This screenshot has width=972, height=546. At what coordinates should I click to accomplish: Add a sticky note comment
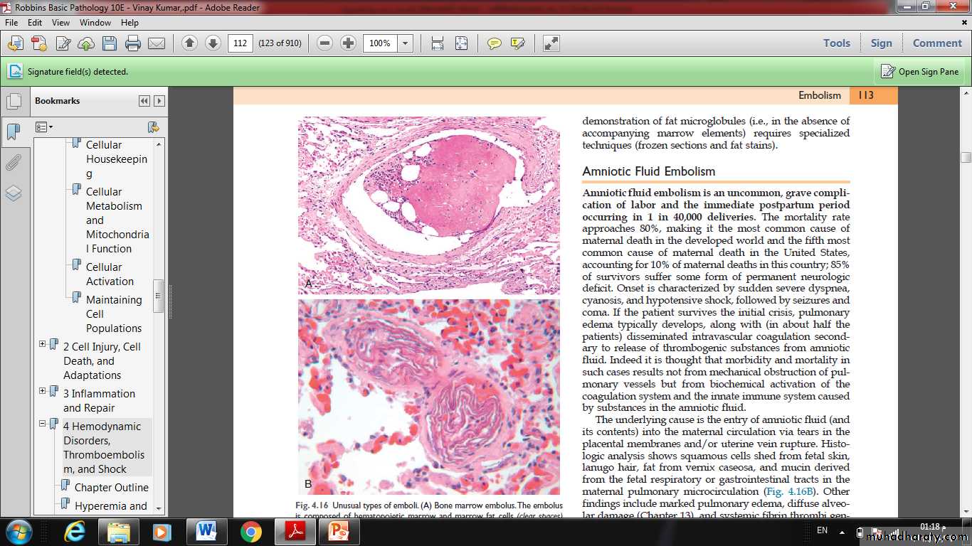click(x=494, y=43)
